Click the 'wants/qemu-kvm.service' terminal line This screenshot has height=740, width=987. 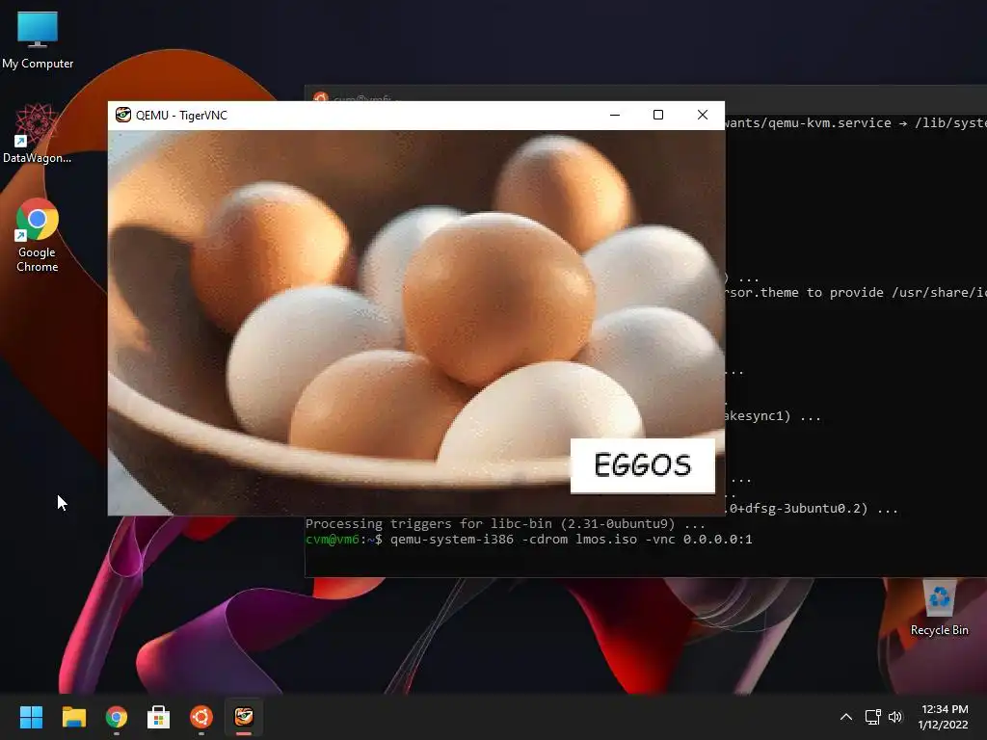click(856, 122)
